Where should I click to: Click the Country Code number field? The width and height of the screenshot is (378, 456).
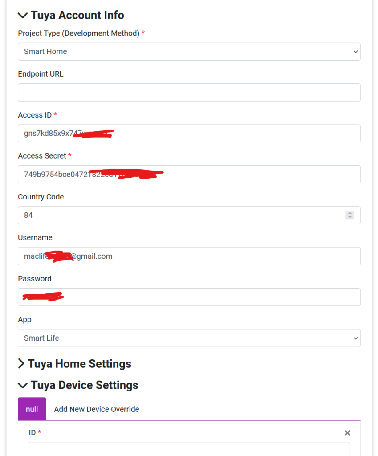[178, 215]
